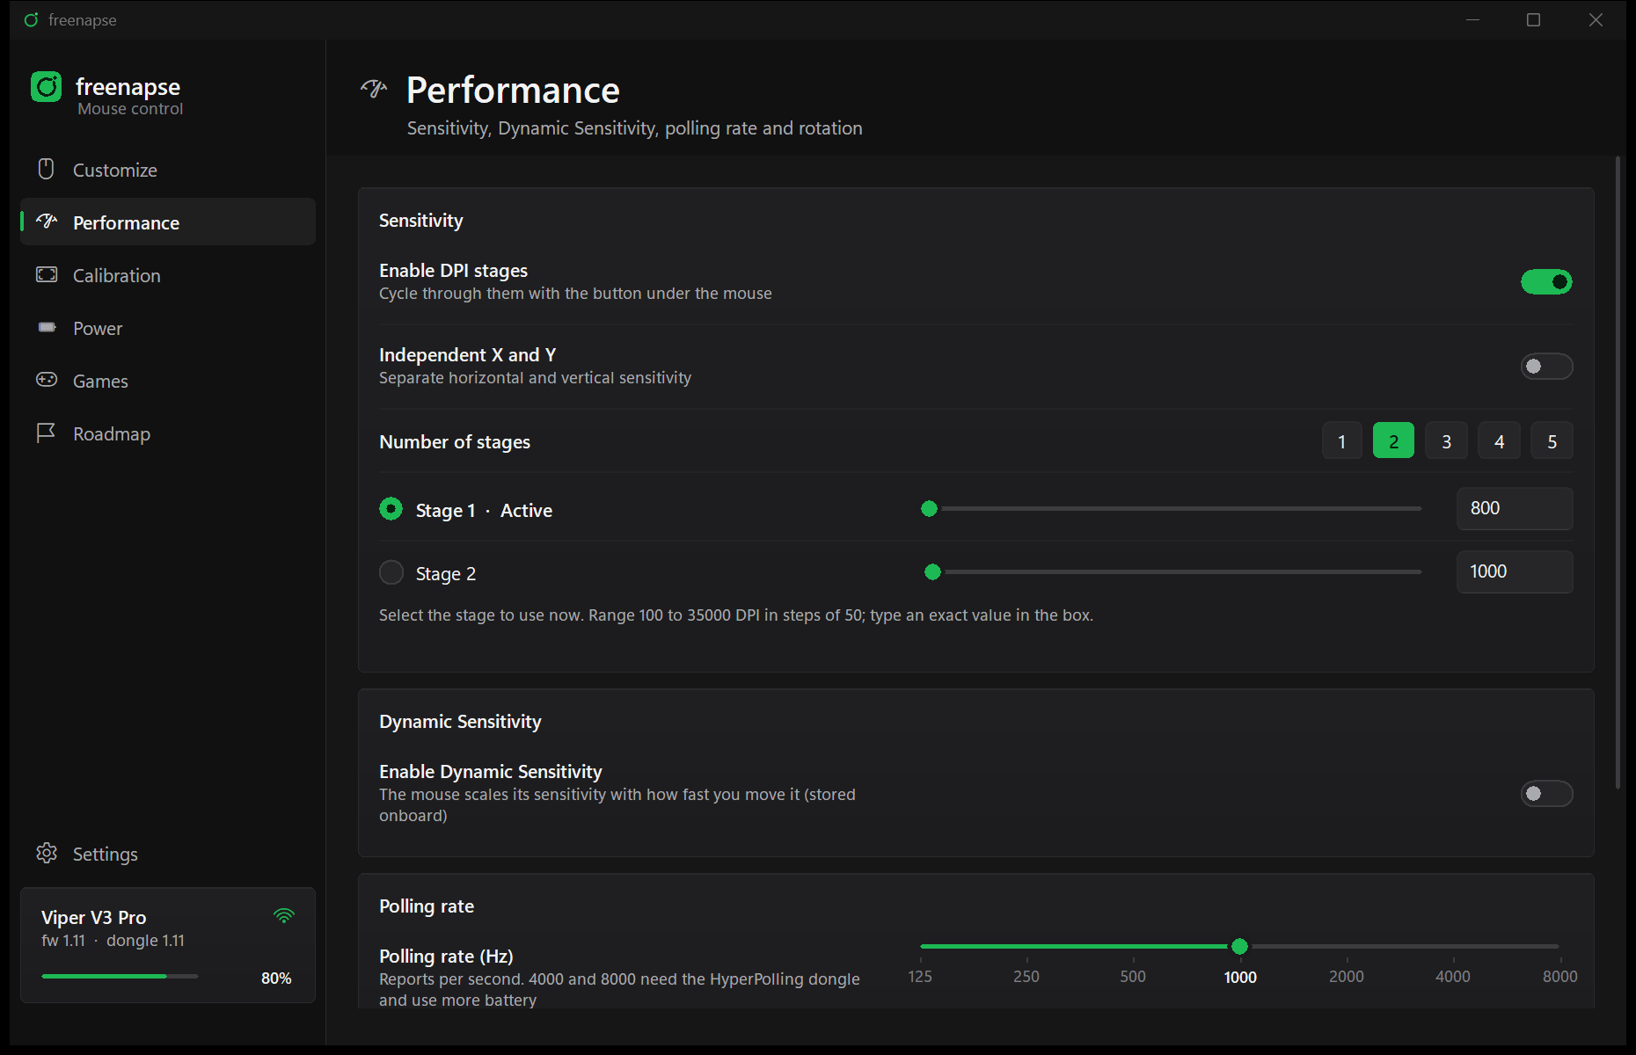The image size is (1636, 1055).
Task: Click the 80% battery level text
Action: click(276, 978)
